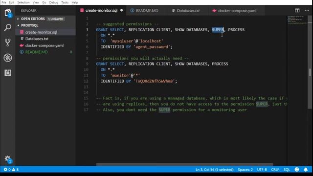This screenshot has width=313, height=176.
Task: Click the 1 UNSAVED badge
Action: pyautogui.click(x=55, y=19)
